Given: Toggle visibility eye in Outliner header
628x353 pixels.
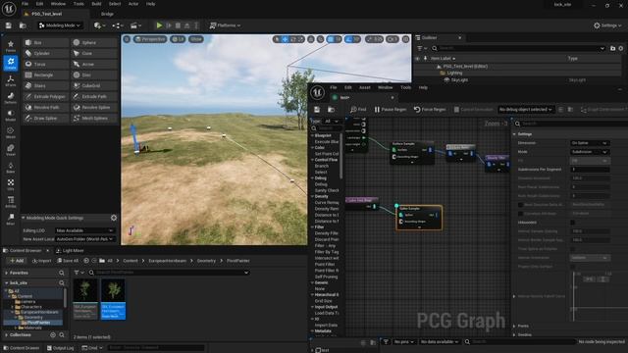Looking at the screenshot, I should point(417,59).
